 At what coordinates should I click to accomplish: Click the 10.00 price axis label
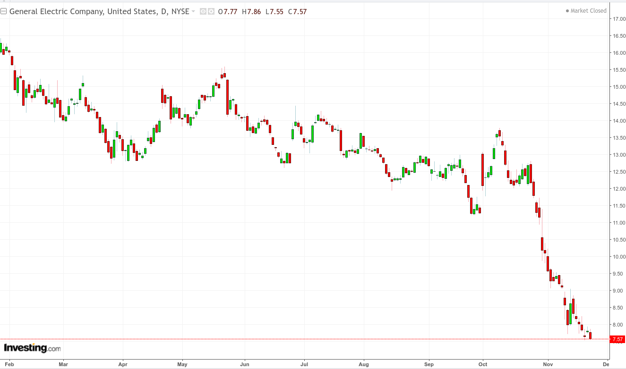(x=619, y=257)
